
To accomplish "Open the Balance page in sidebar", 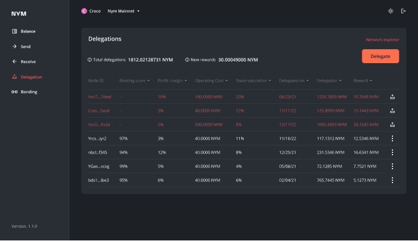I will pyautogui.click(x=27, y=31).
